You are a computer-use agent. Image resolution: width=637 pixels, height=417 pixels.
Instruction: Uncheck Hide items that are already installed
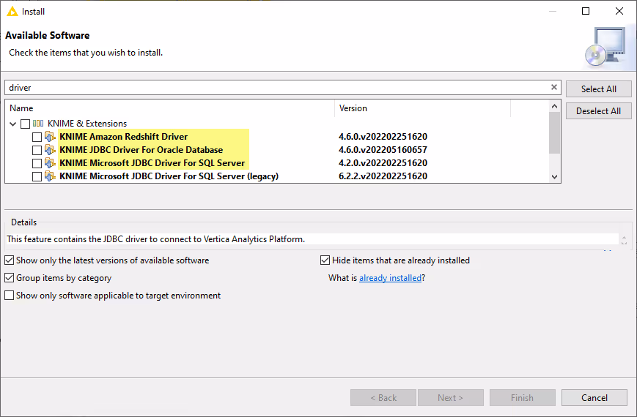click(325, 260)
